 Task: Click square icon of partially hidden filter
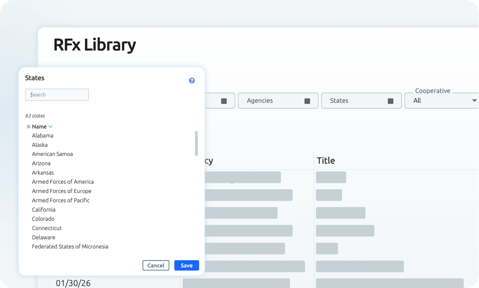point(224,101)
